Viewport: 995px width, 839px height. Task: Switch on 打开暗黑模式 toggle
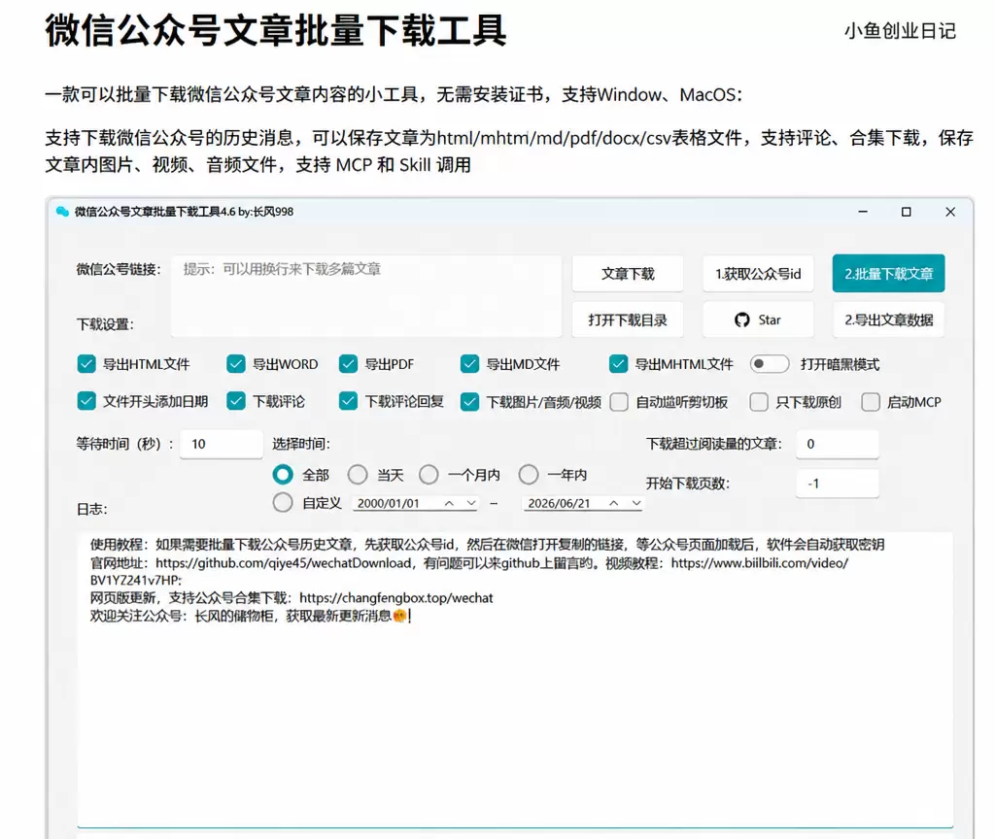(770, 364)
